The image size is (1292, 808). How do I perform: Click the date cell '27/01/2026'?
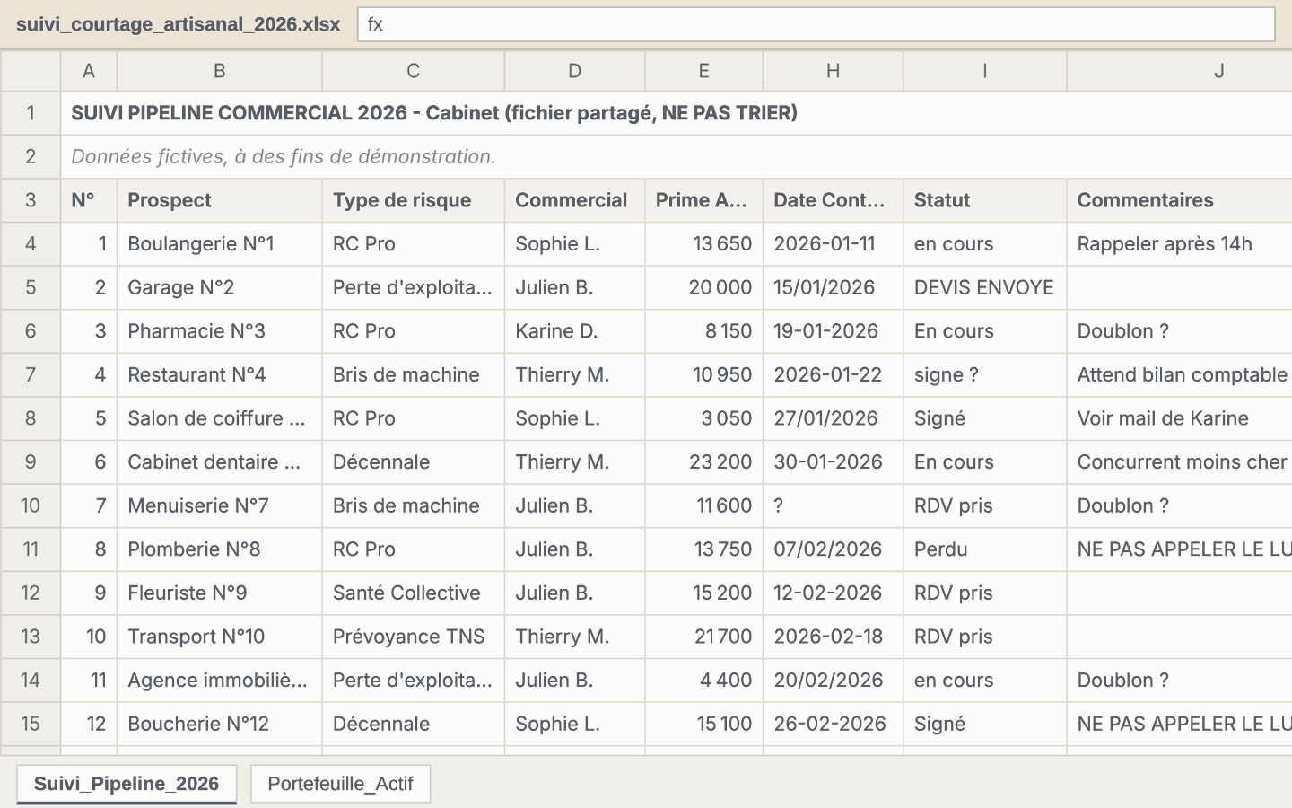click(x=834, y=418)
